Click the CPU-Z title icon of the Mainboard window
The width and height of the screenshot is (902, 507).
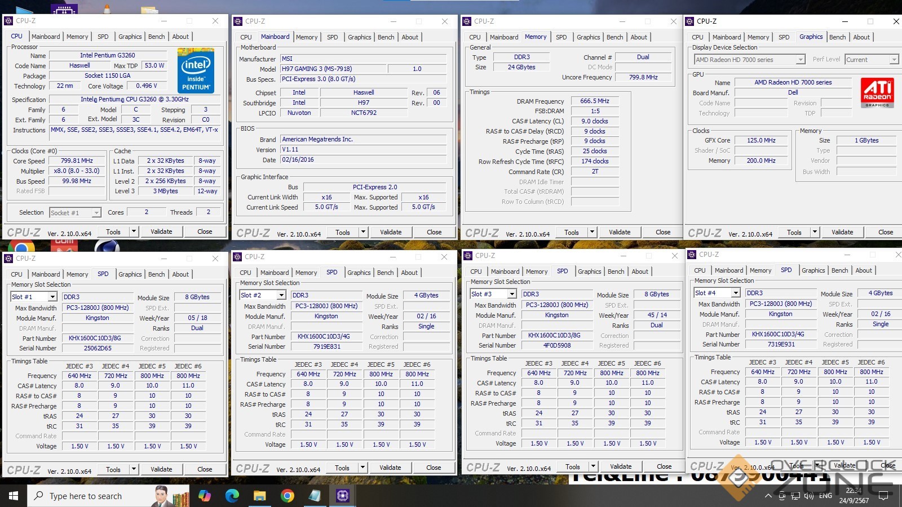[x=238, y=21]
